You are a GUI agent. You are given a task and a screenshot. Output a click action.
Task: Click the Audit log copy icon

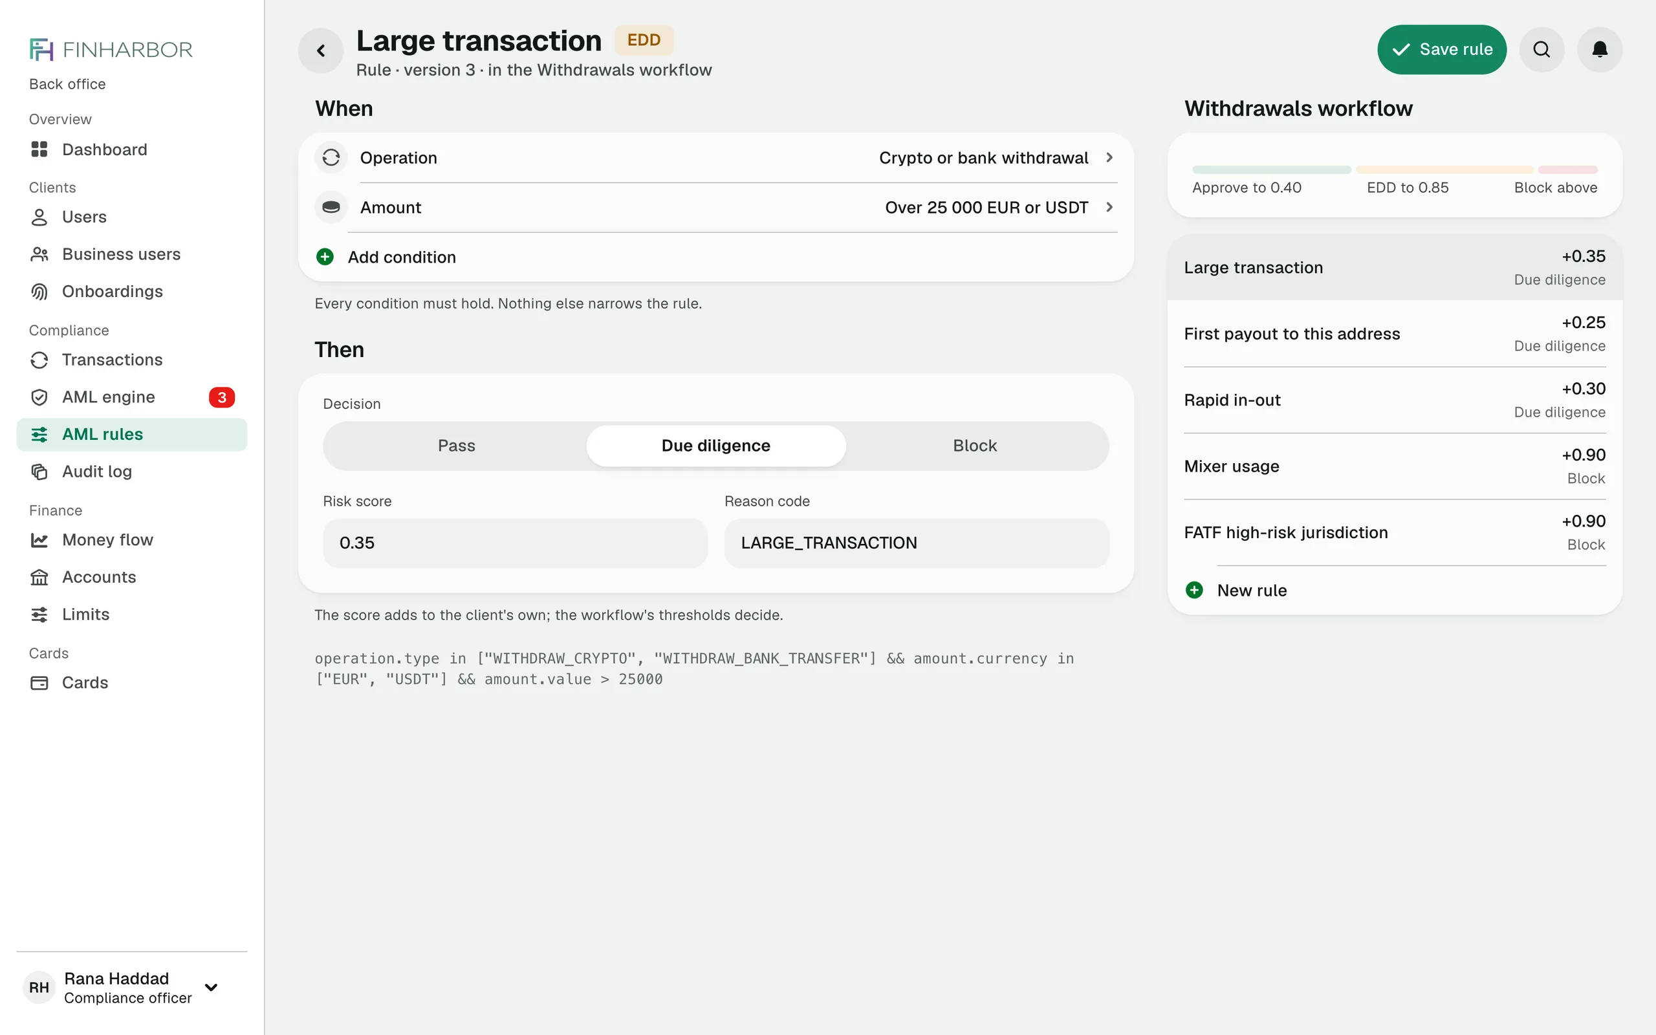click(39, 472)
